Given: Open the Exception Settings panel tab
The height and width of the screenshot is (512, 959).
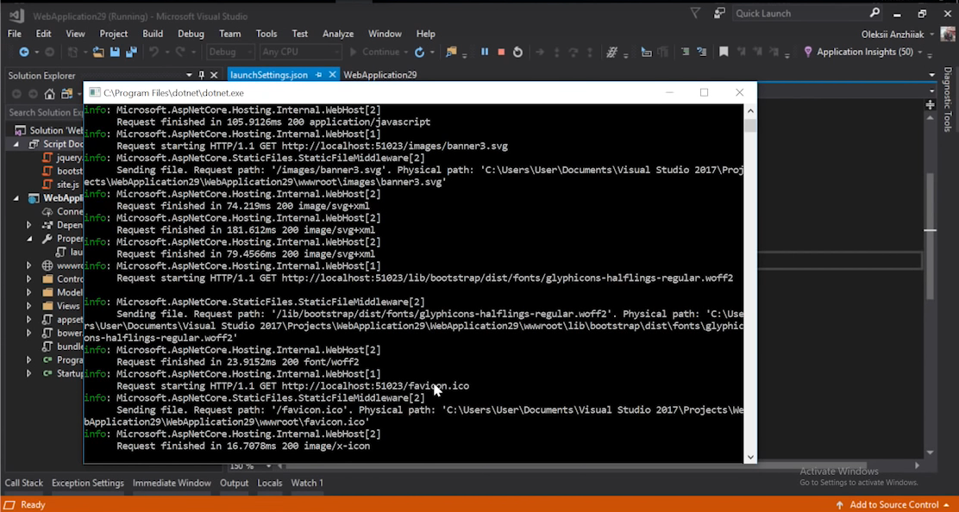Looking at the screenshot, I should pos(87,483).
